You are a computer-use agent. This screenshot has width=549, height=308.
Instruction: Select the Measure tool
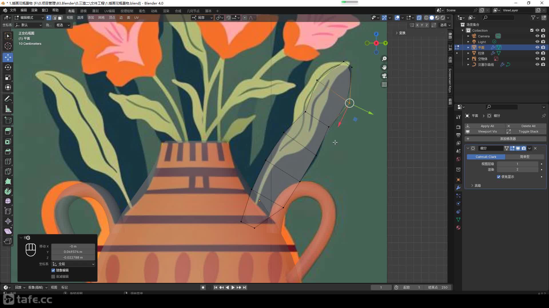[x=8, y=109]
